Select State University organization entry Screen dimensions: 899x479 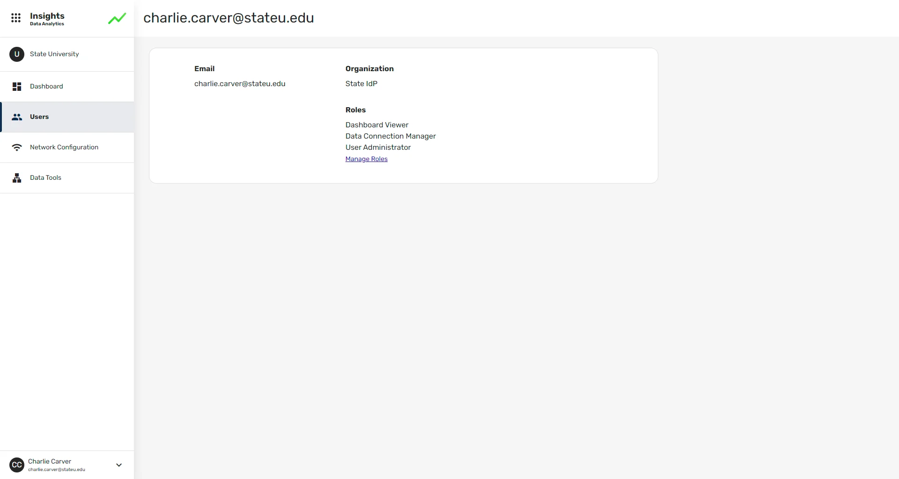click(x=67, y=54)
